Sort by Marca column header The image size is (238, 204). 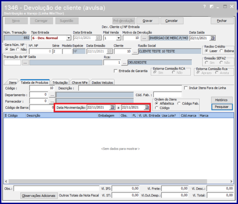[x=216, y=115]
